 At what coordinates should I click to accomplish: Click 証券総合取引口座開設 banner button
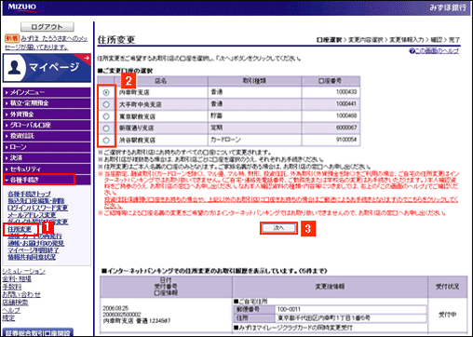tap(38, 332)
